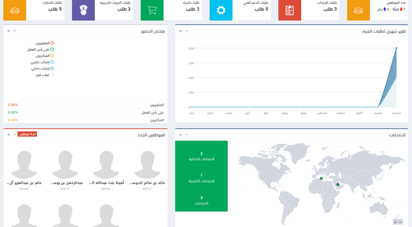
Task: Select the الانتدابات الداخلية stat tile
Action: [x=201, y=156]
